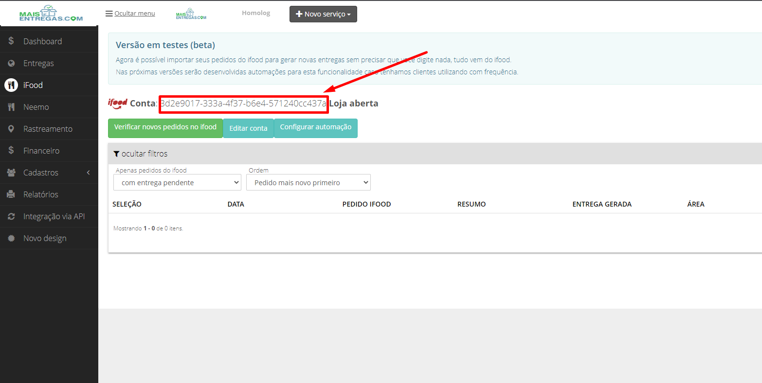Expand Cadastros submenu chevron

[x=88, y=173]
